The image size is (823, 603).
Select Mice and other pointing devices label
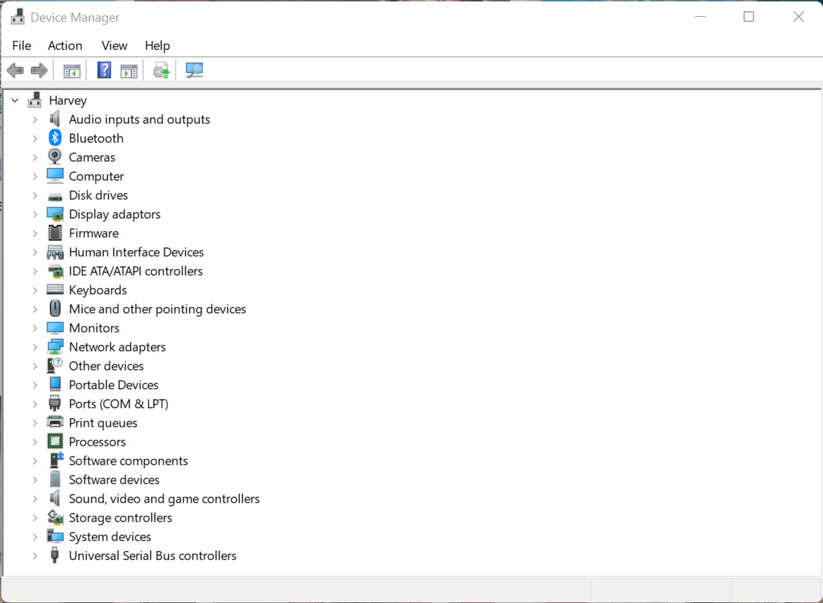[x=157, y=309]
